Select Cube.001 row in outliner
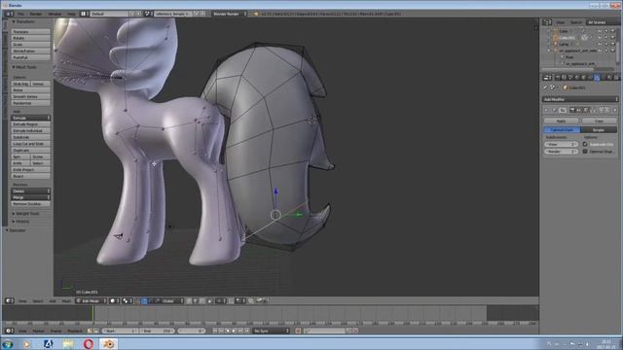This screenshot has height=350, width=623. tap(567, 38)
